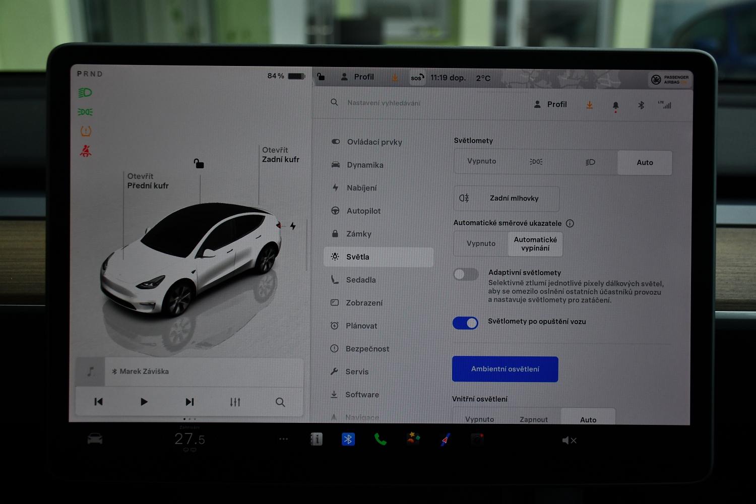Enable the Adaptivní světlomety toggle
Screen dimensions: 756x504
click(466, 274)
